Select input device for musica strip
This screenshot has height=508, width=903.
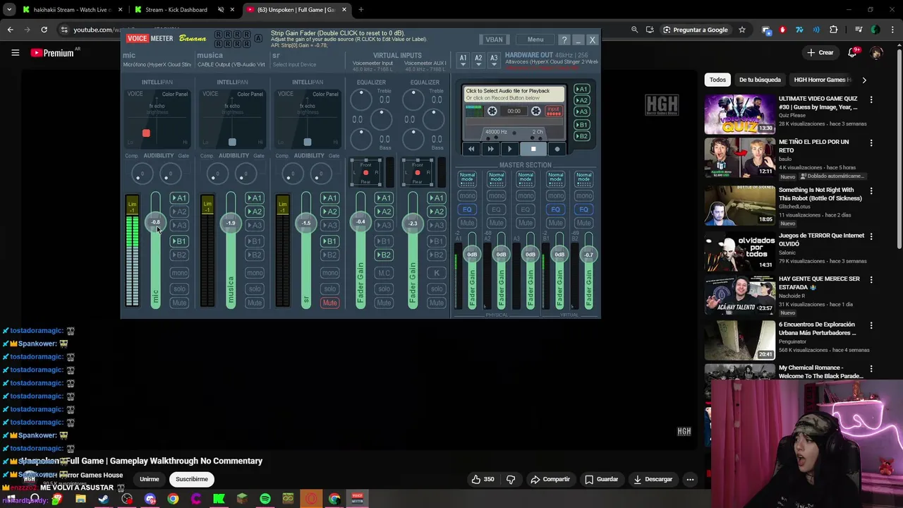(x=231, y=65)
